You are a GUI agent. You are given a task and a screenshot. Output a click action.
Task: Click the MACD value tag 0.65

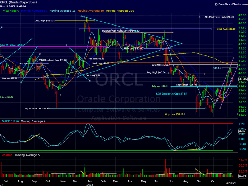coord(242,131)
